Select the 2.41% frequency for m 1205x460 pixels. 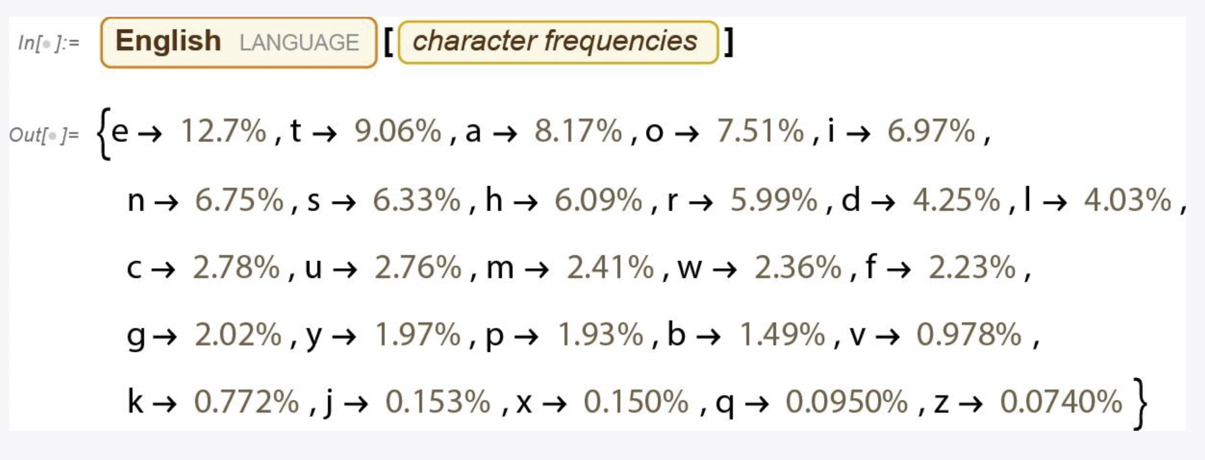coord(610,268)
